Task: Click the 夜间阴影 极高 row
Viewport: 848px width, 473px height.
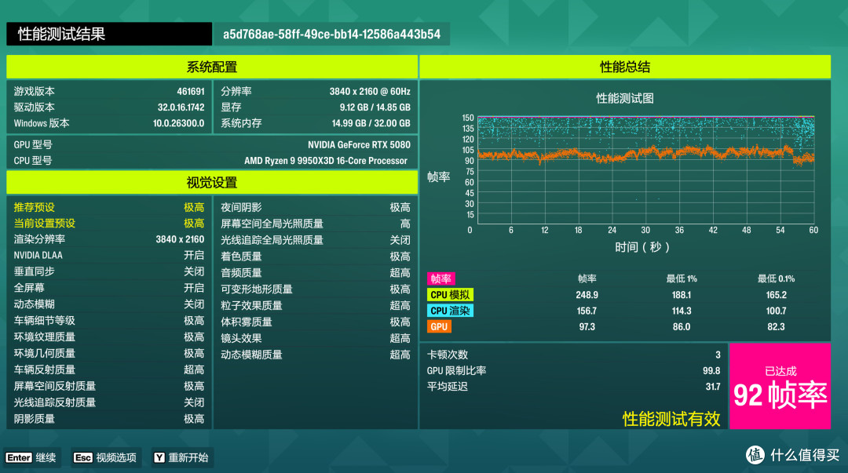Action: point(316,207)
